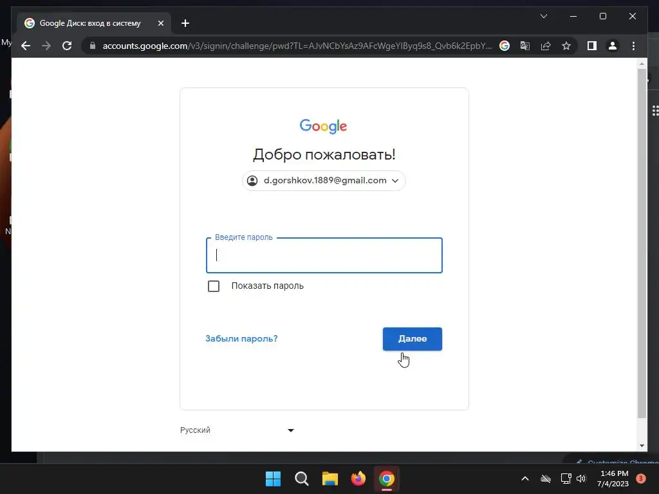Open the Русский language dropdown
This screenshot has width=659, height=494.
pyautogui.click(x=237, y=430)
